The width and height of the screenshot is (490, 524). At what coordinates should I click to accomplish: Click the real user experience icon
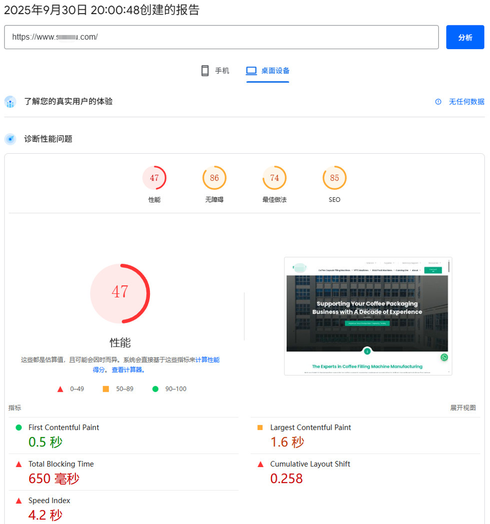click(x=10, y=102)
